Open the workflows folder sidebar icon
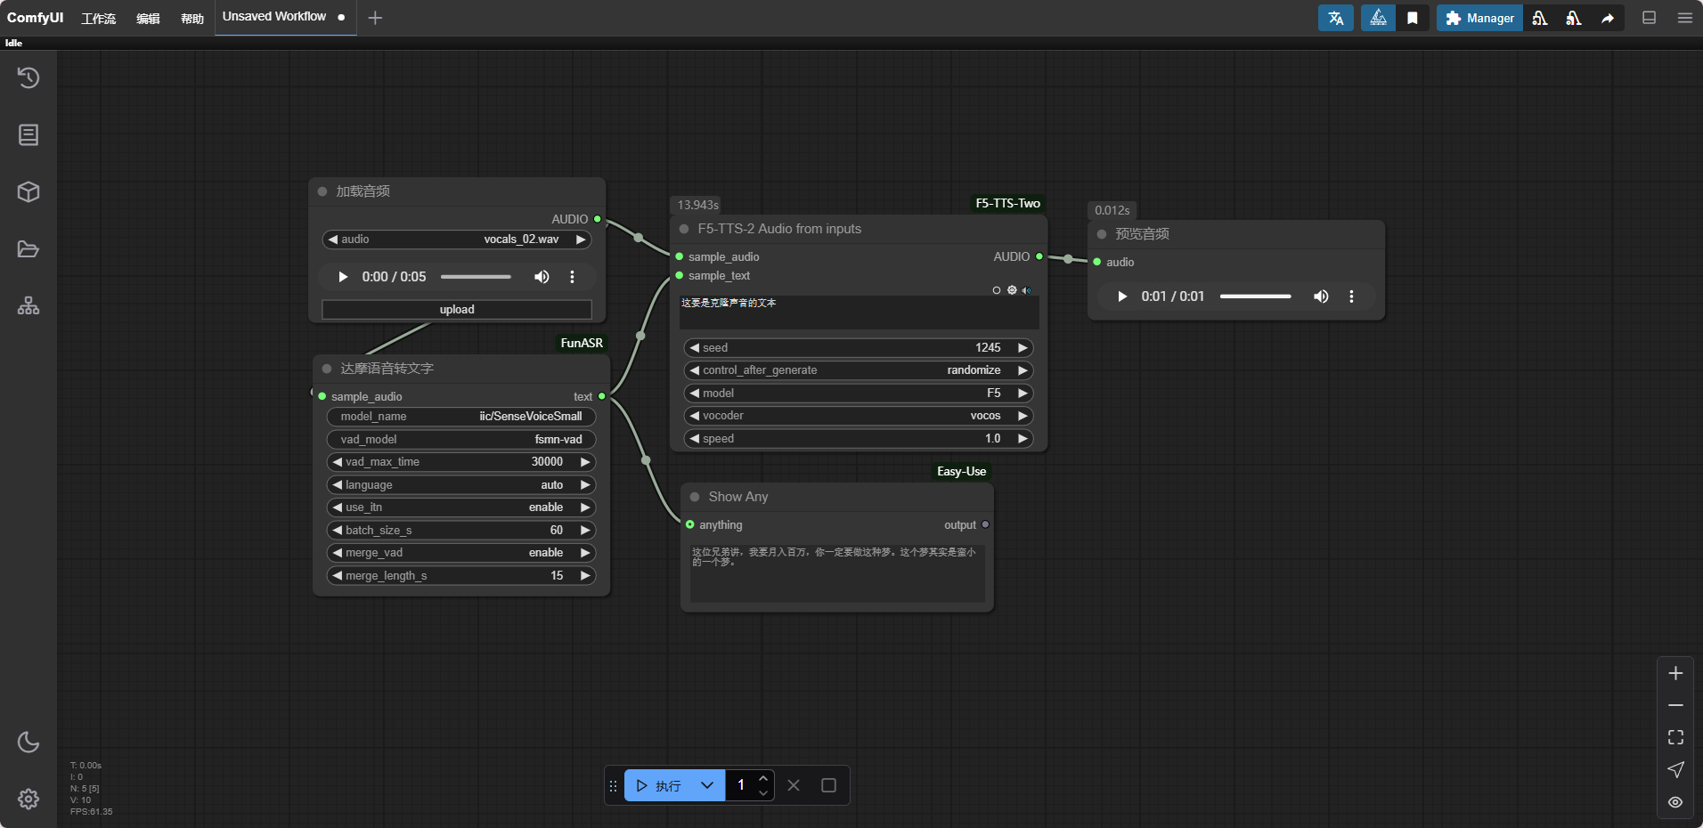This screenshot has height=828, width=1703. click(x=29, y=249)
